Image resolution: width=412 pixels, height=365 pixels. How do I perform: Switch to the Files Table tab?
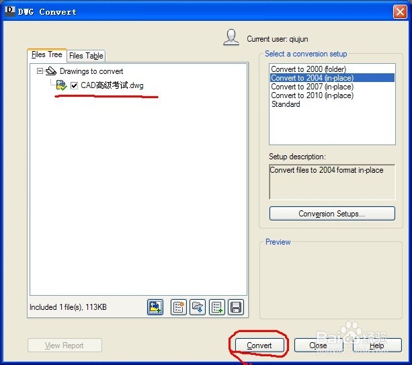coord(86,56)
